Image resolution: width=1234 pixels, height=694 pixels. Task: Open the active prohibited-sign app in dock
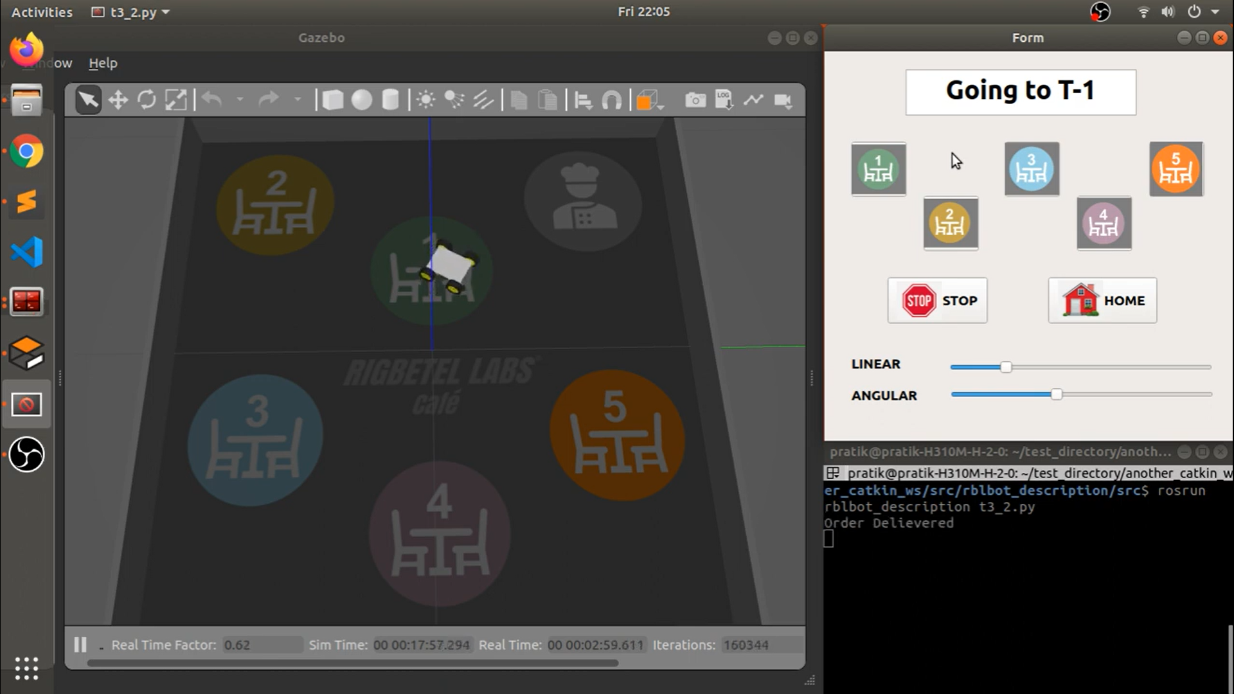click(x=26, y=404)
